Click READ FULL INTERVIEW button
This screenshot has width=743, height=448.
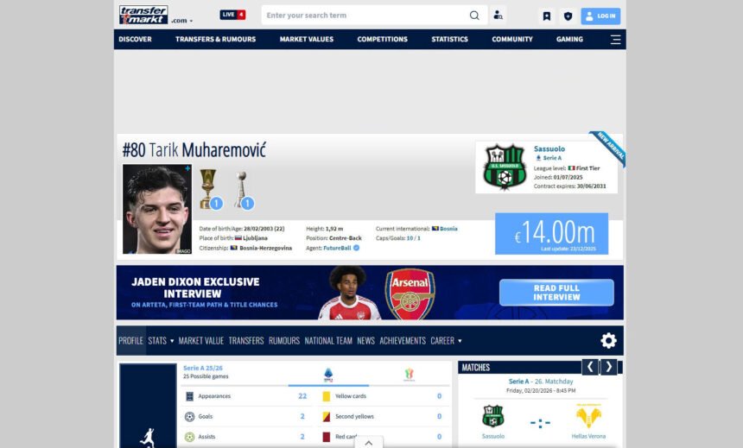556,293
